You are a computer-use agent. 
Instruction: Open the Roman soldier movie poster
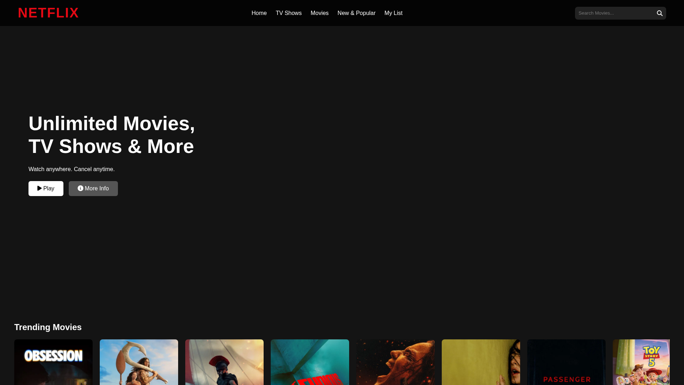224,362
